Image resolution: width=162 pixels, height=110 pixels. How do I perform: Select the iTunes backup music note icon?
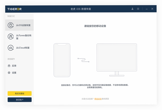point(11,36)
